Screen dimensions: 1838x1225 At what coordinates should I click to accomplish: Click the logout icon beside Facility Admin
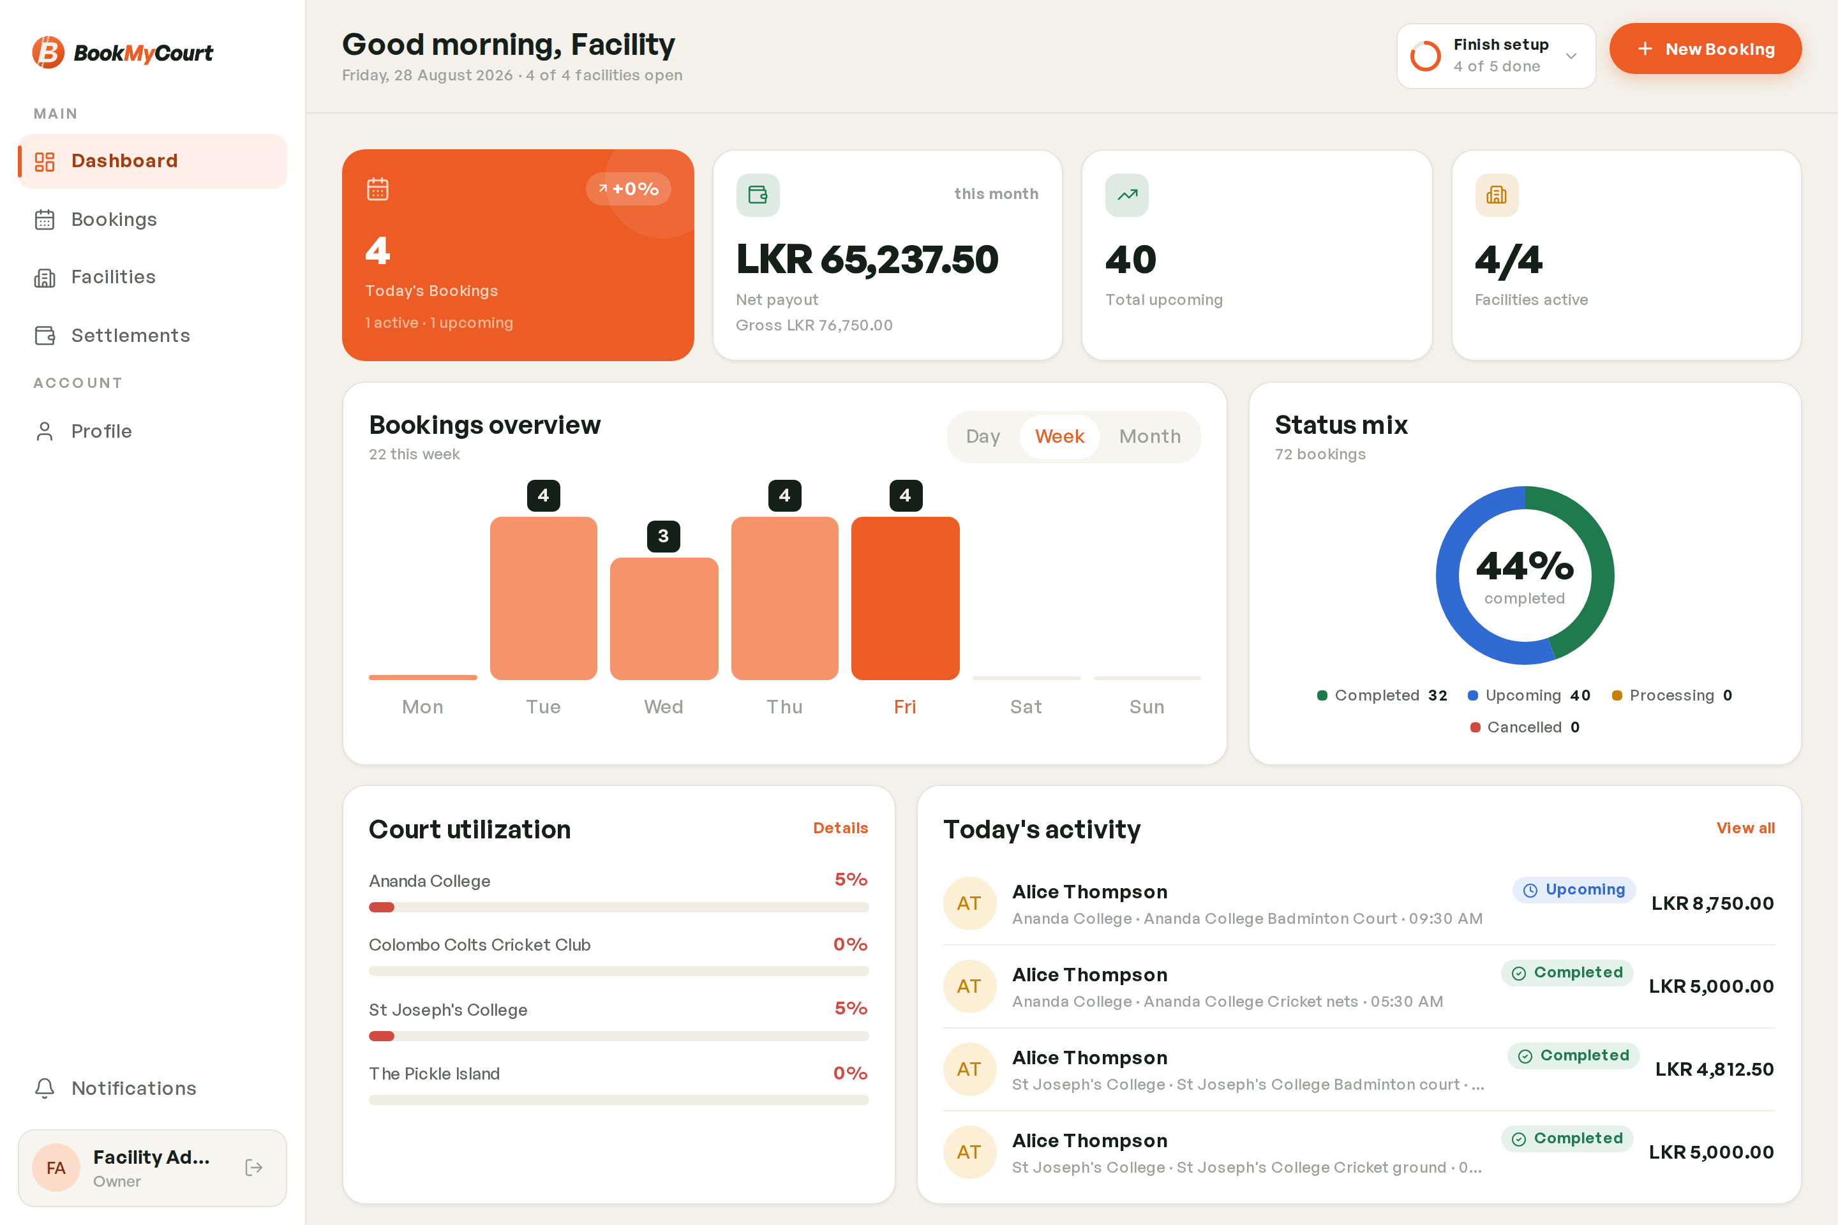point(254,1167)
